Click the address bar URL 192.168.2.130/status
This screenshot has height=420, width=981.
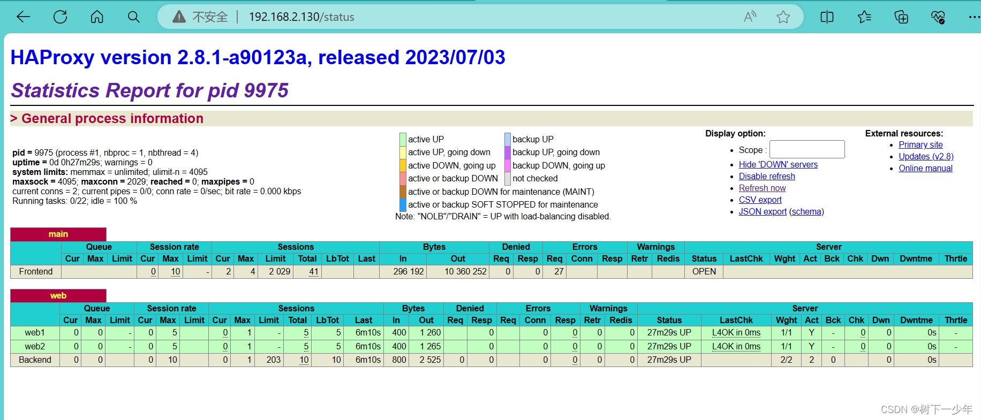301,17
